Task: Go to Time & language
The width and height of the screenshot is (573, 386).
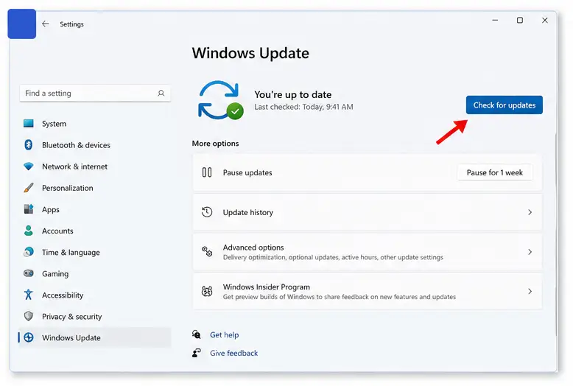Action: pos(95,252)
